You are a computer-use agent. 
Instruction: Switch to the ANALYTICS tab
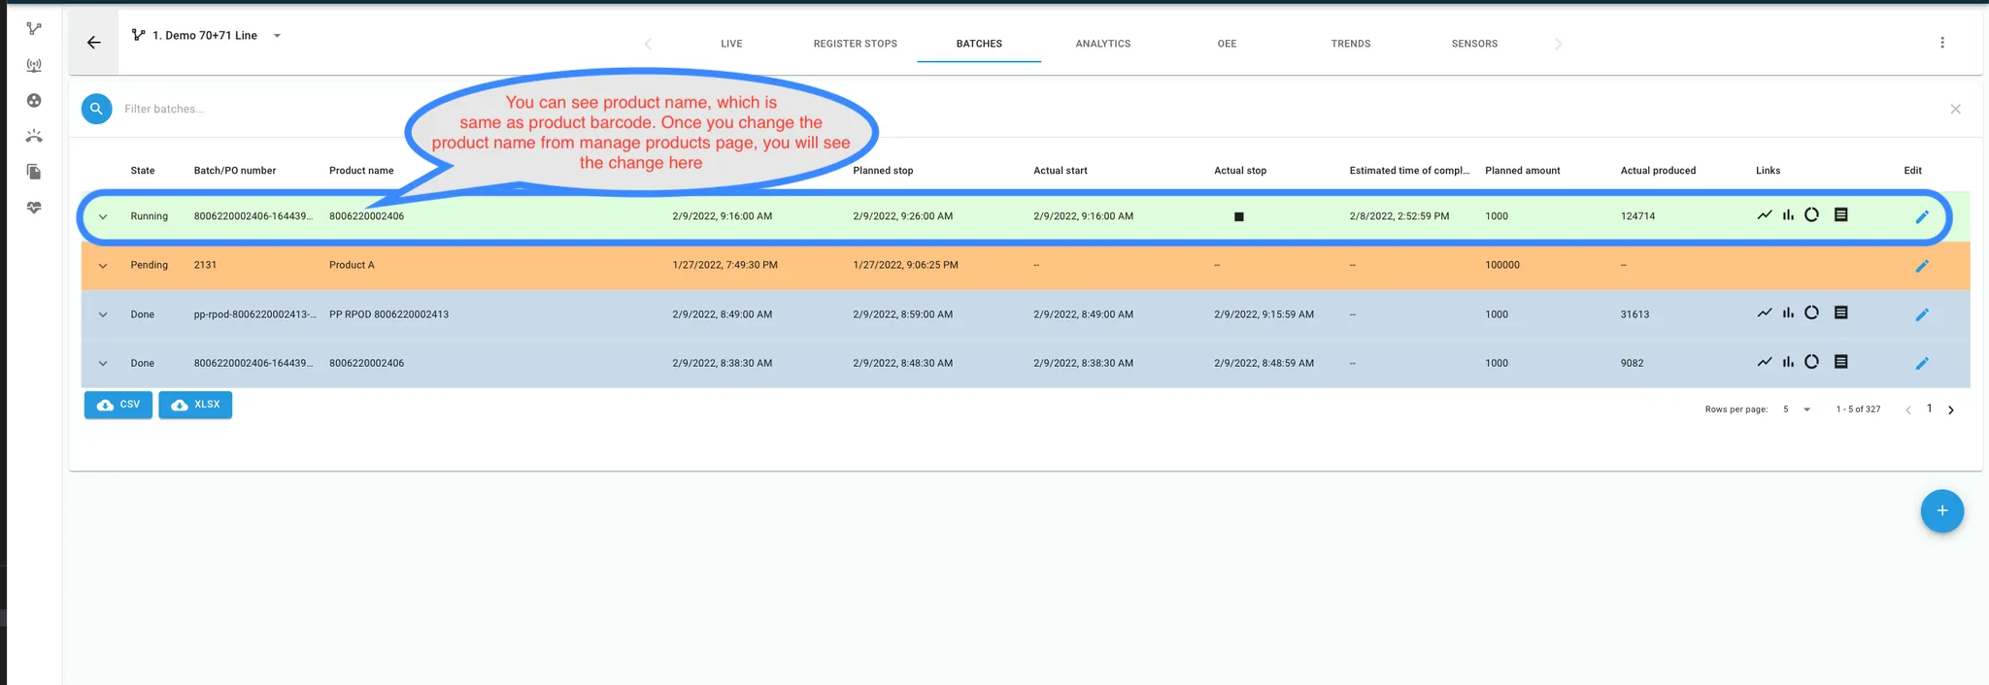[1102, 44]
